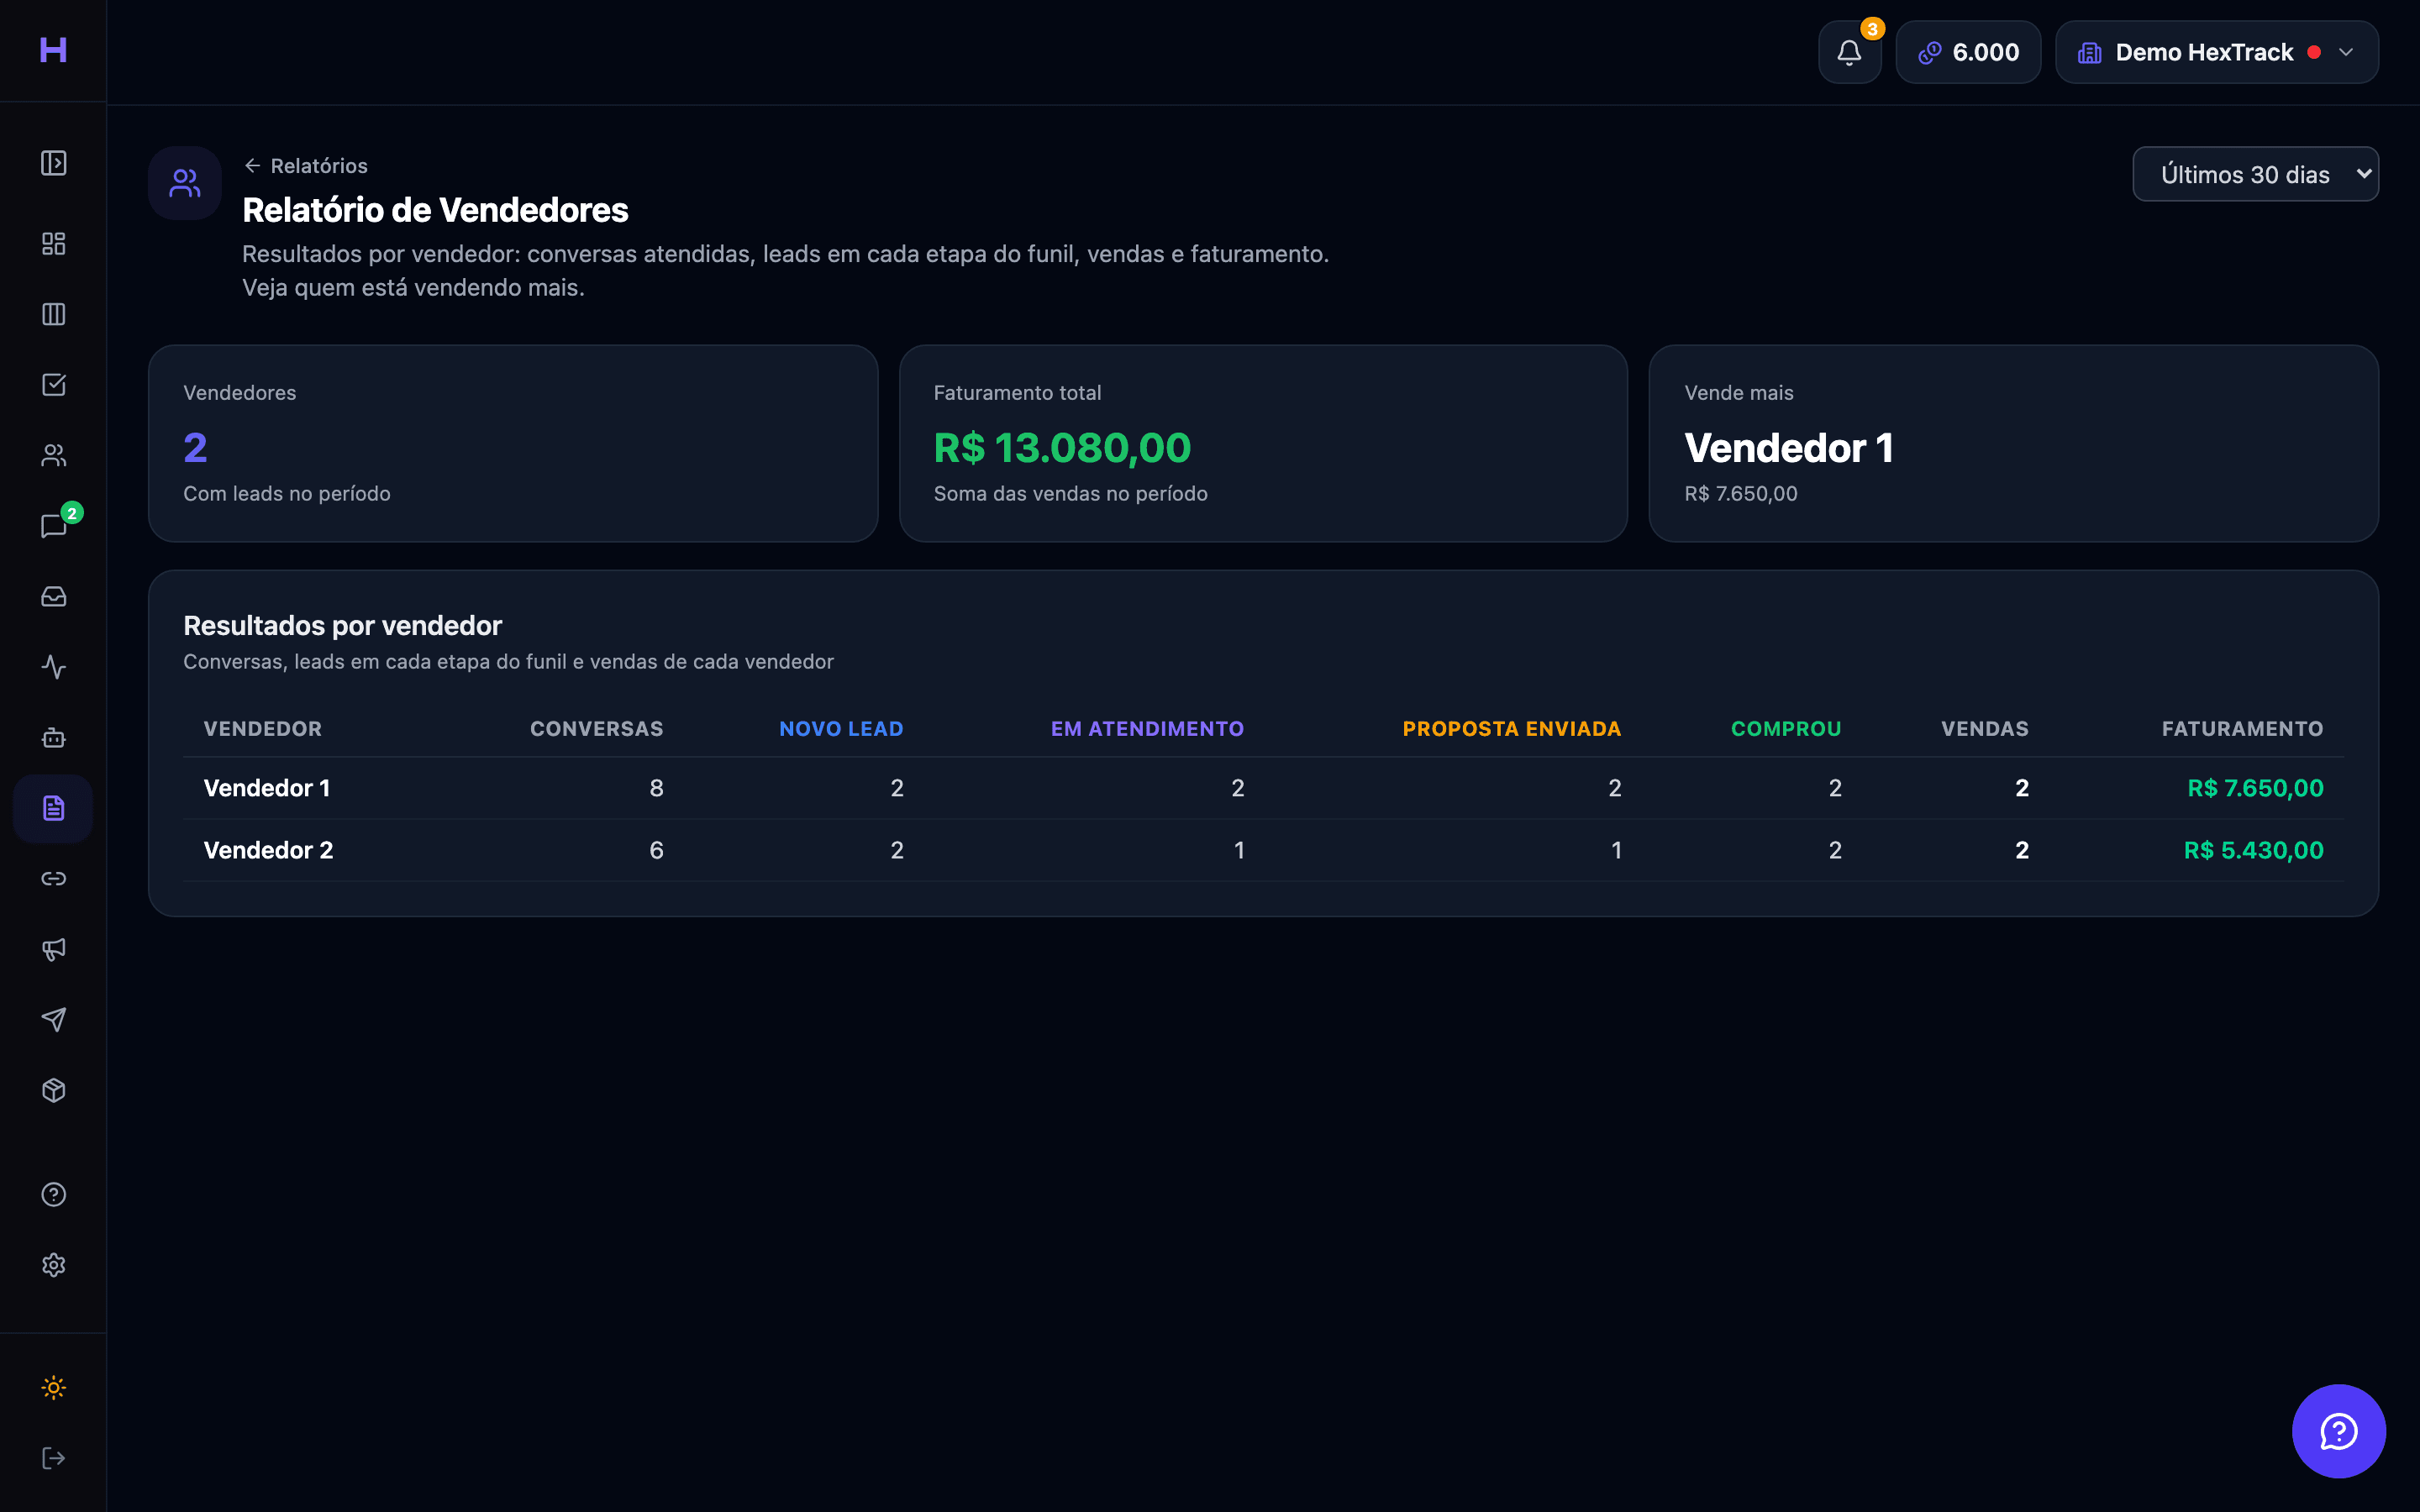2420x1512 pixels.
Task: Open the settings gear icon
Action: tap(53, 1265)
